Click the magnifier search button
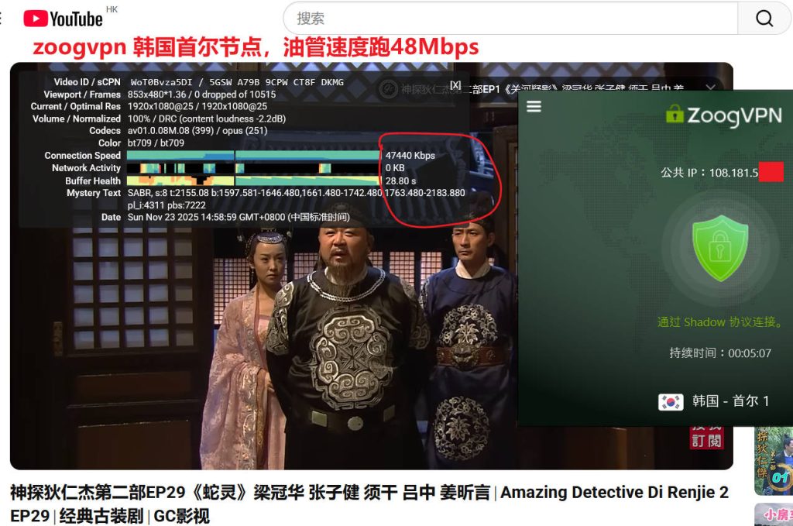This screenshot has width=793, height=526. [x=764, y=19]
